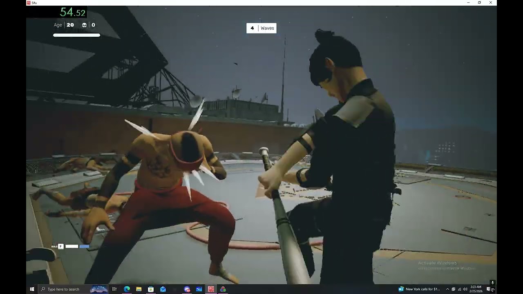Image resolution: width=523 pixels, height=294 pixels.
Task: Open network status tray icon
Action: pyautogui.click(x=459, y=289)
